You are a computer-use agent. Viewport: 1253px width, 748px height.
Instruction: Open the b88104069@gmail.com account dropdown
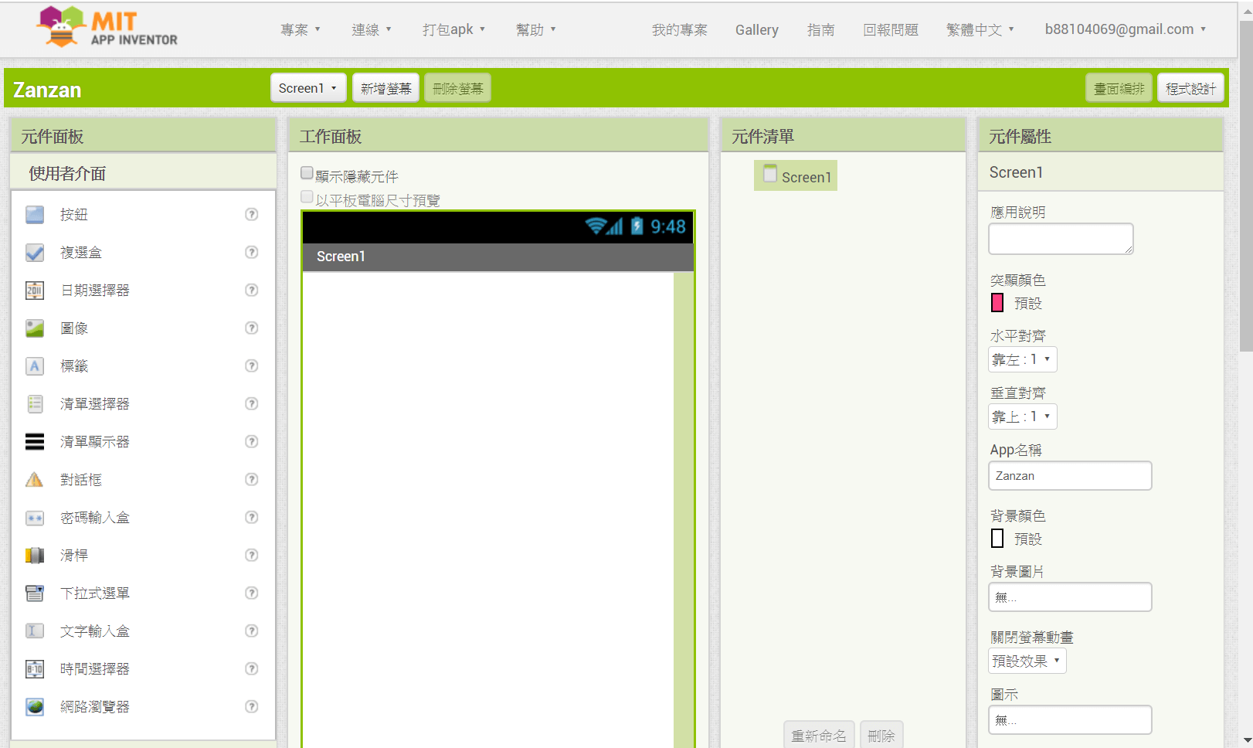[1126, 29]
